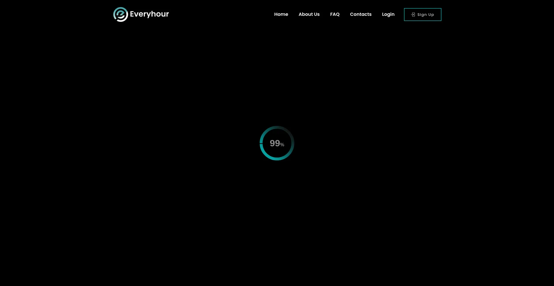The image size is (554, 286).
Task: Open the Login page
Action: coord(388,14)
